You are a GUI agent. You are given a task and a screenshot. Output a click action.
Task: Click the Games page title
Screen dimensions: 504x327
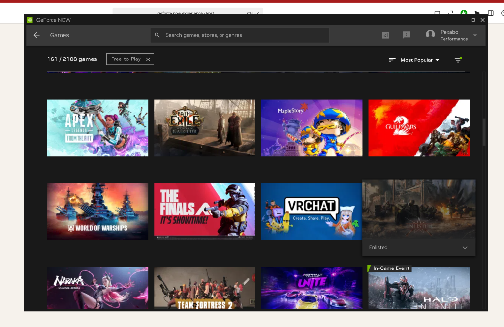click(60, 35)
